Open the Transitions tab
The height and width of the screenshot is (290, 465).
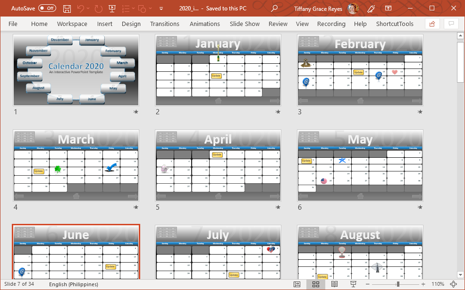click(165, 24)
